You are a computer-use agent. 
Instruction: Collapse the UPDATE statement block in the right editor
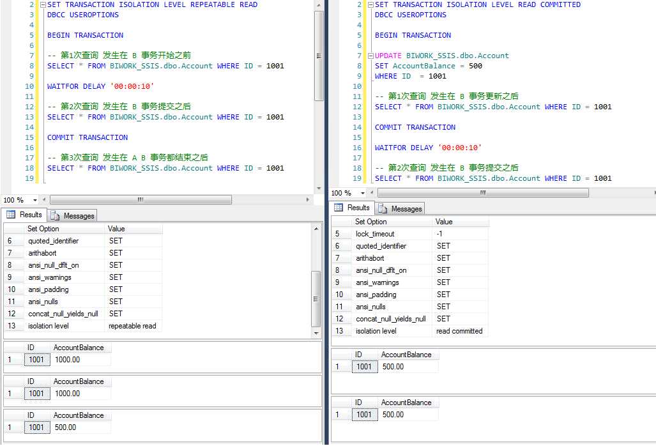click(x=370, y=56)
